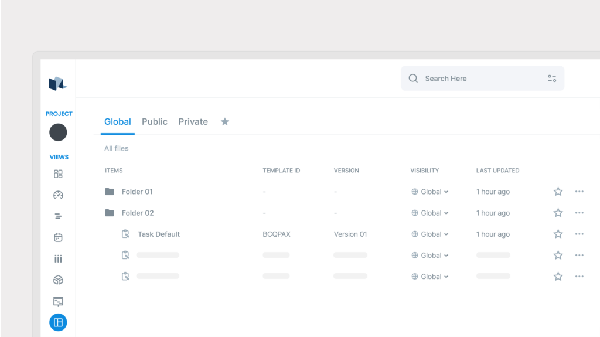The image size is (600, 337).
Task: Toggle favorite star for Task Default
Action: click(x=558, y=234)
